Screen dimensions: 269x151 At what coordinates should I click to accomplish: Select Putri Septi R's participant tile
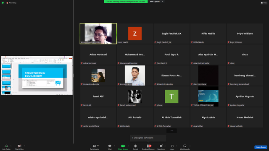(x=171, y=55)
